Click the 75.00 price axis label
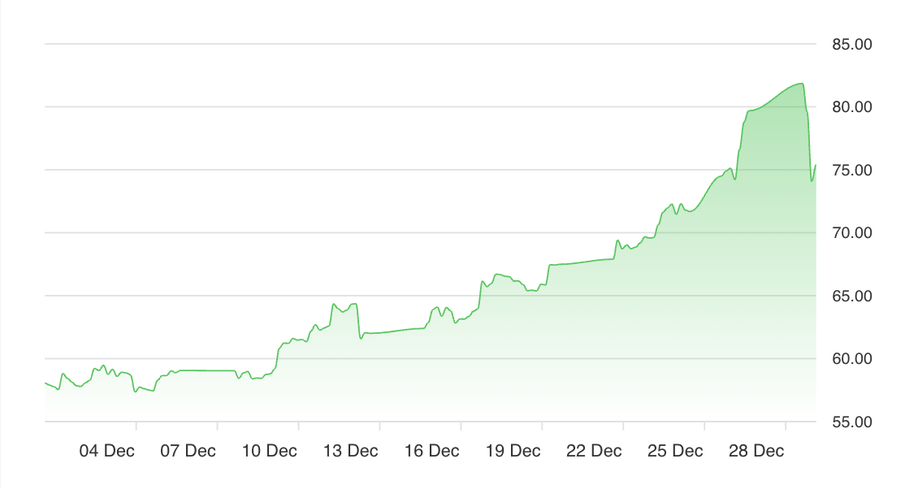 click(852, 170)
